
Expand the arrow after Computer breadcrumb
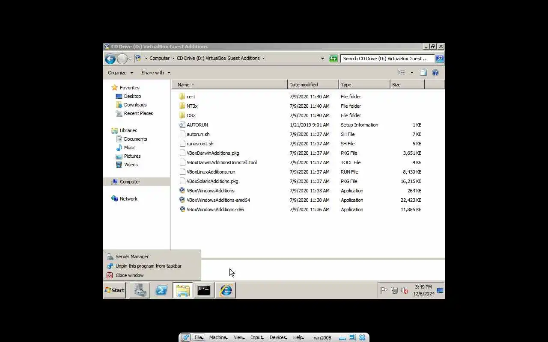click(x=173, y=58)
